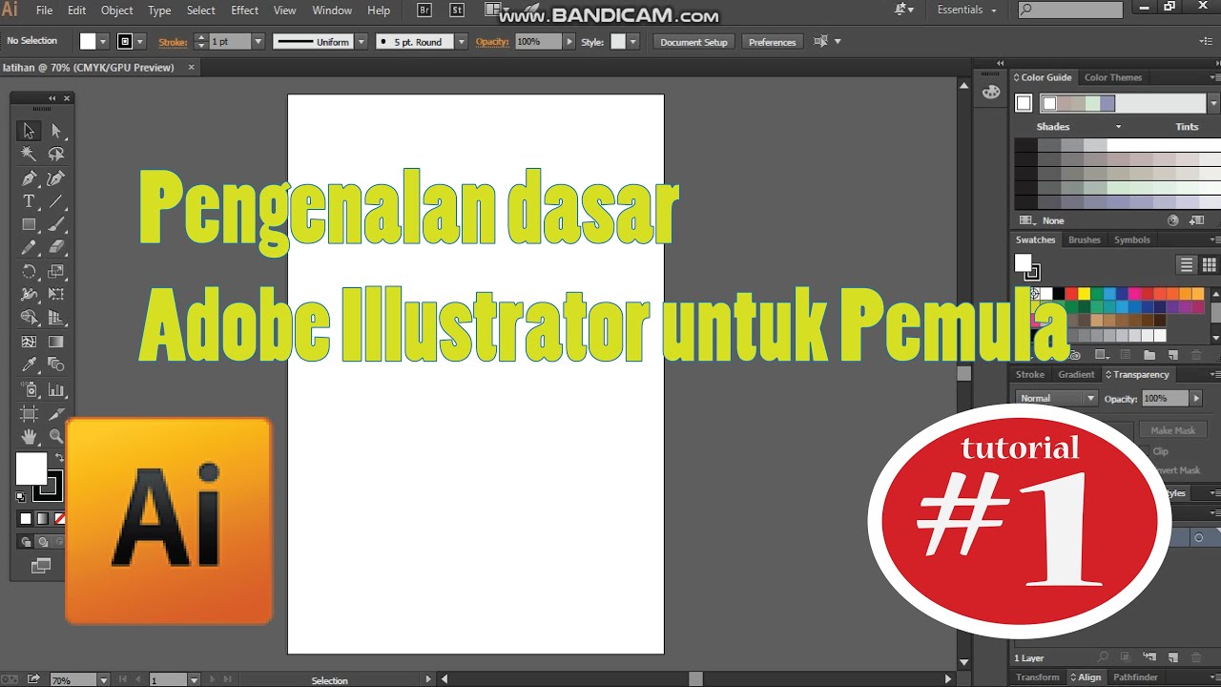Show swatches in list view
The image size is (1221, 687).
click(x=1187, y=265)
